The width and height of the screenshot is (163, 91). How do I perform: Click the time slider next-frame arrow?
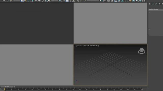(x=14, y=87)
